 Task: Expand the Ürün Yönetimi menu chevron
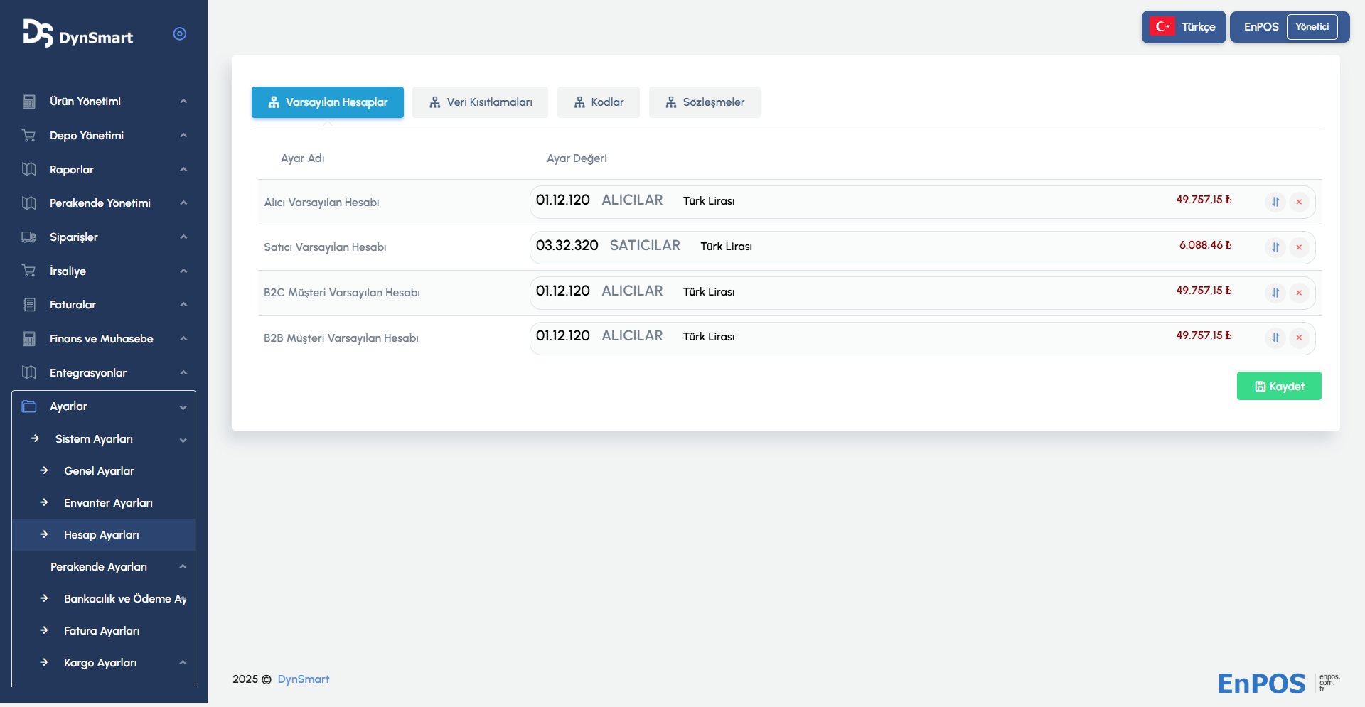183,102
